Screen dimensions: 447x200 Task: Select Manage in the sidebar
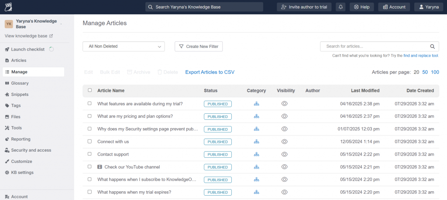33,72
